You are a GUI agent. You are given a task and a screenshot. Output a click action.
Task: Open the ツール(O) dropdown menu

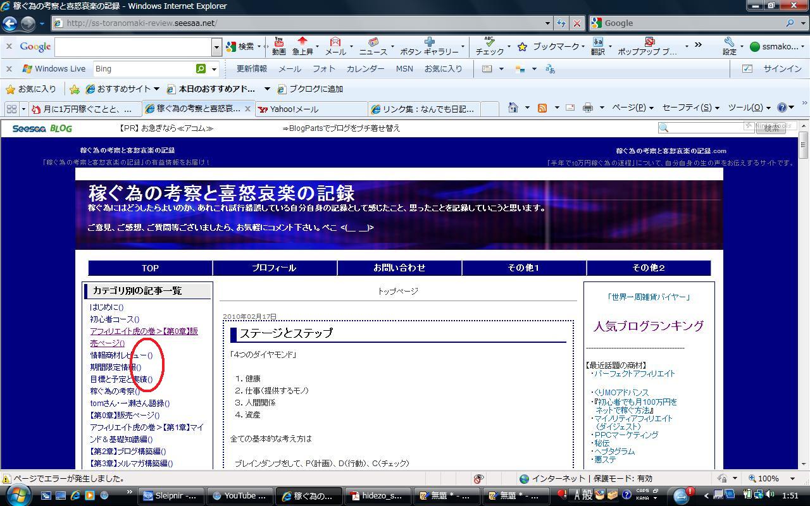(x=749, y=108)
